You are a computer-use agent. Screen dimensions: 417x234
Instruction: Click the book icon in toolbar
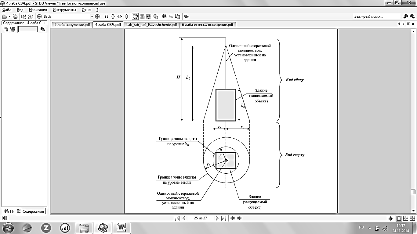coord(187,16)
